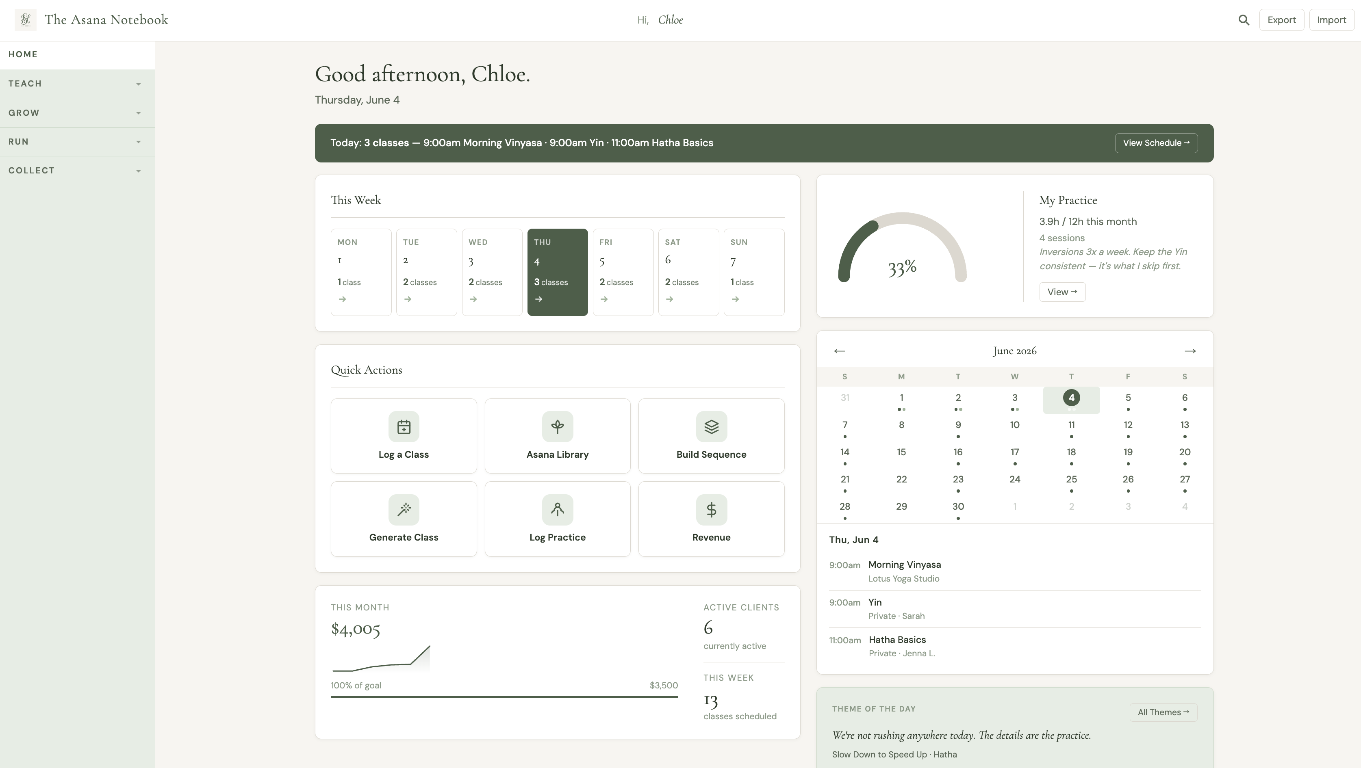The image size is (1361, 768).
Task: Click the 6 active clients figure
Action: coord(708,627)
